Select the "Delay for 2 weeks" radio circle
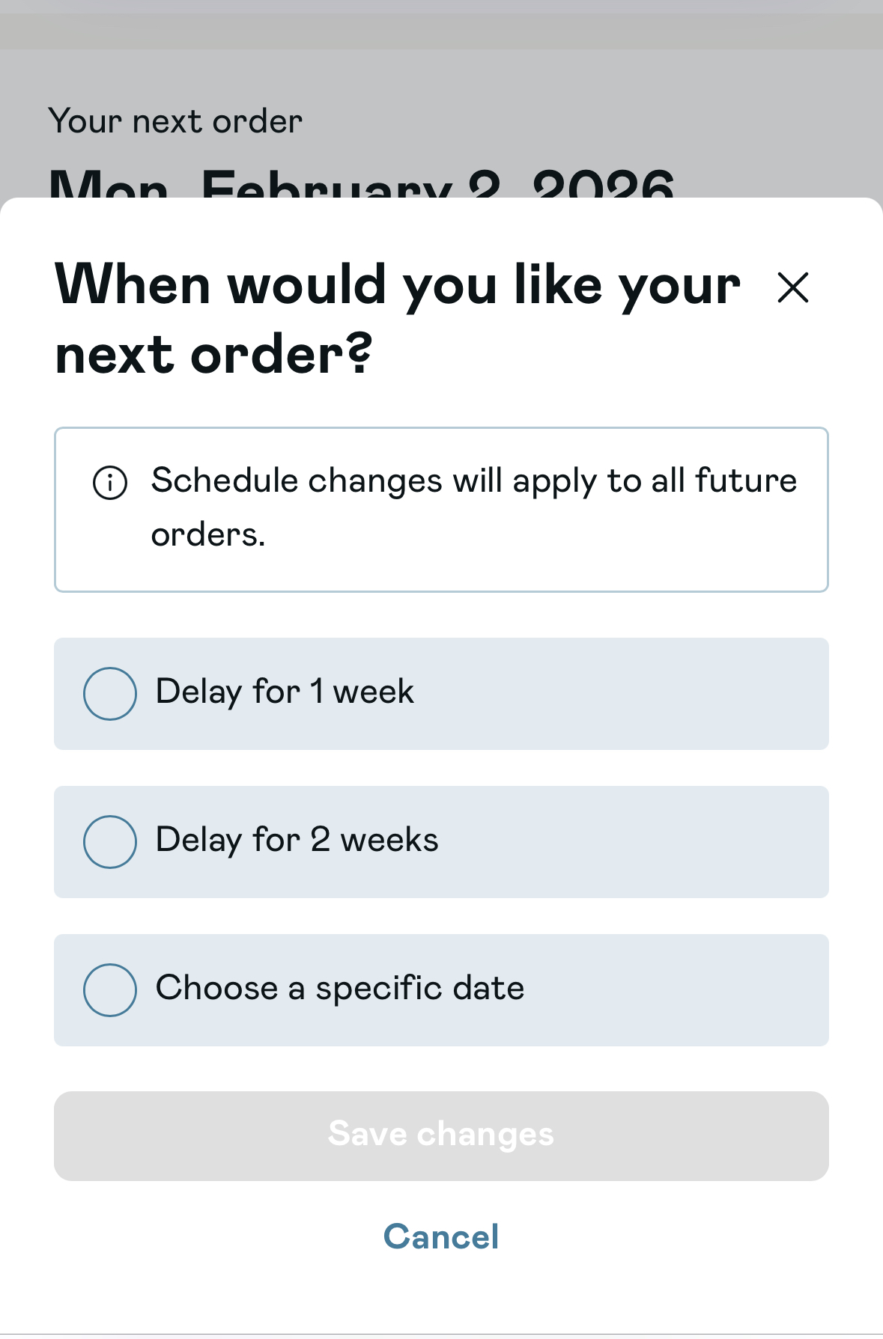883x1339 pixels. [x=110, y=842]
